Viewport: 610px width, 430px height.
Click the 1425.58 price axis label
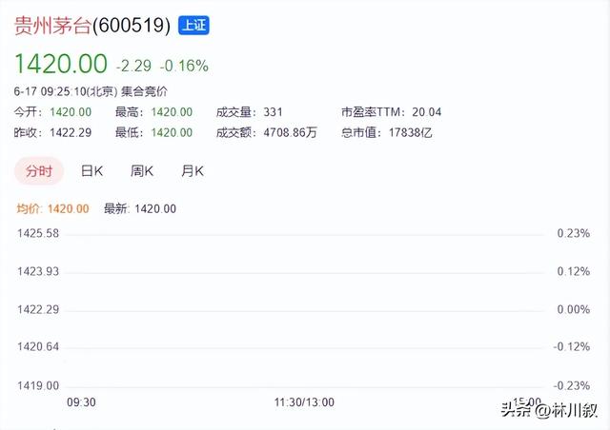(x=38, y=233)
